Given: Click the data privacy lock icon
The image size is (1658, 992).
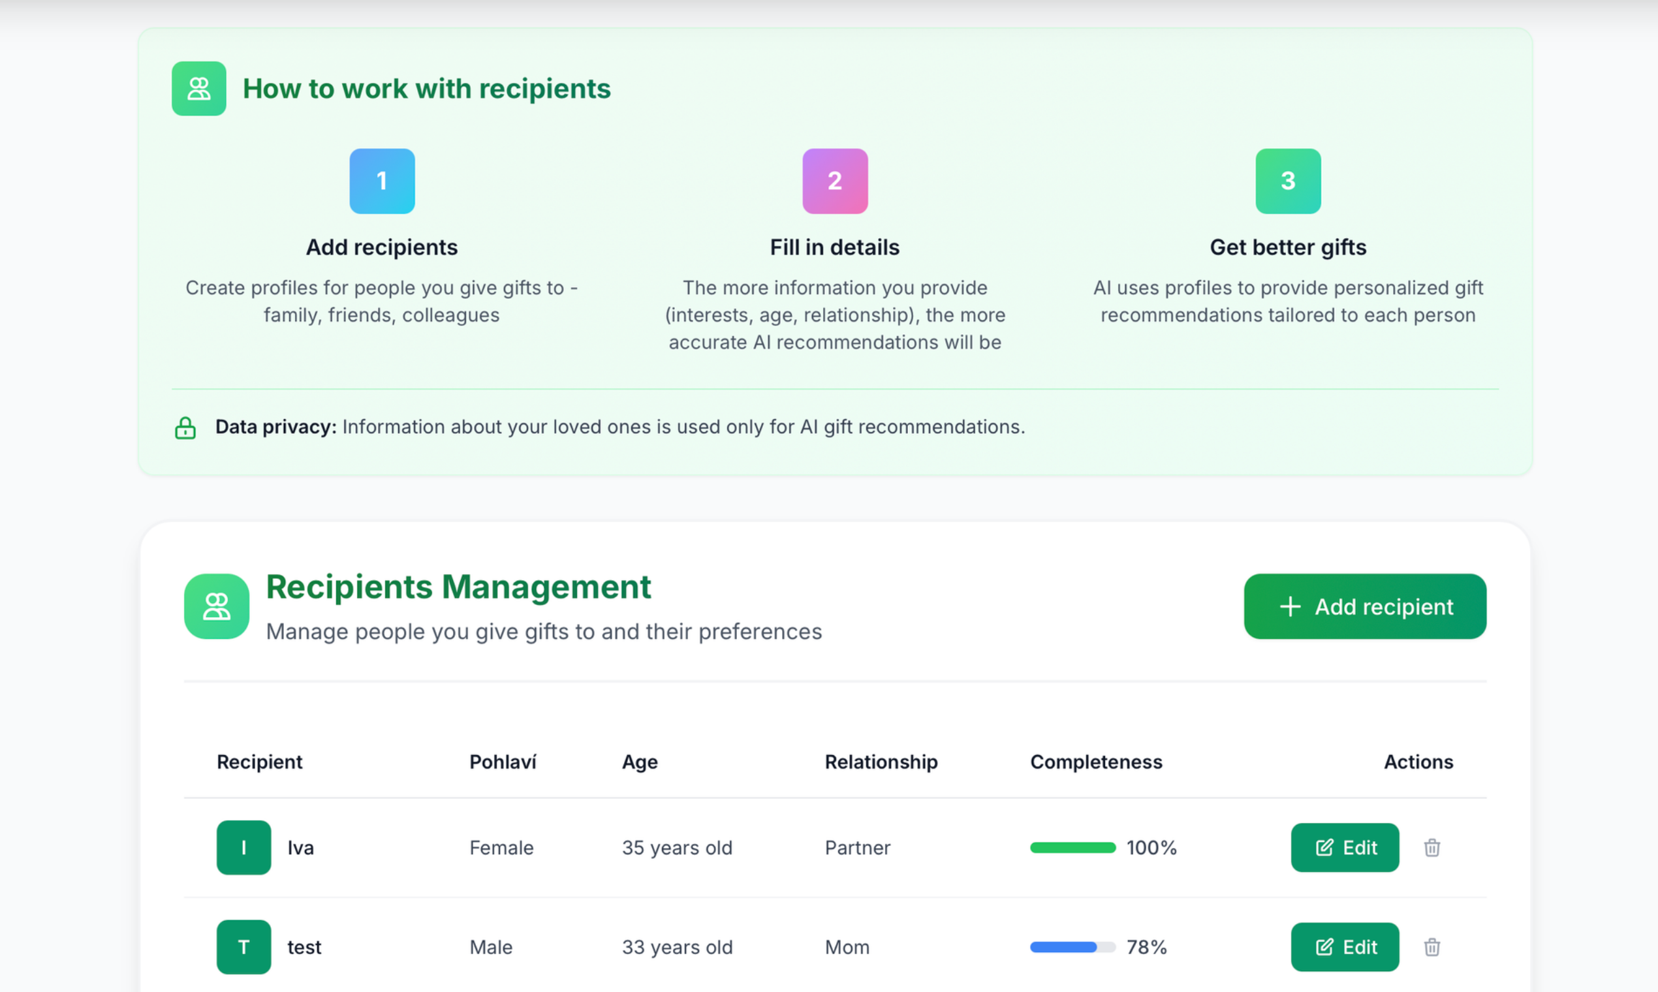Looking at the screenshot, I should point(185,427).
